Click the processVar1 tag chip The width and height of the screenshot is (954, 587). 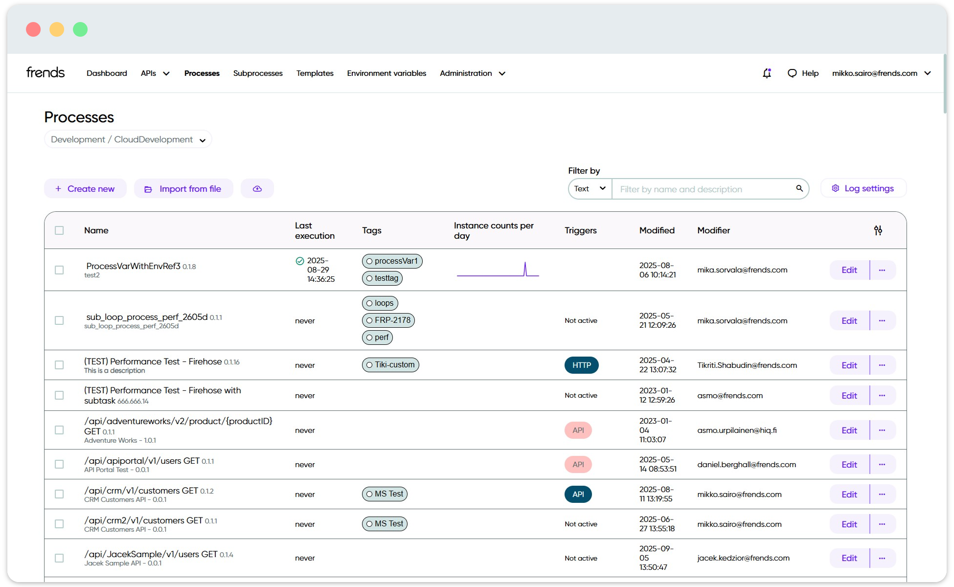pos(392,261)
